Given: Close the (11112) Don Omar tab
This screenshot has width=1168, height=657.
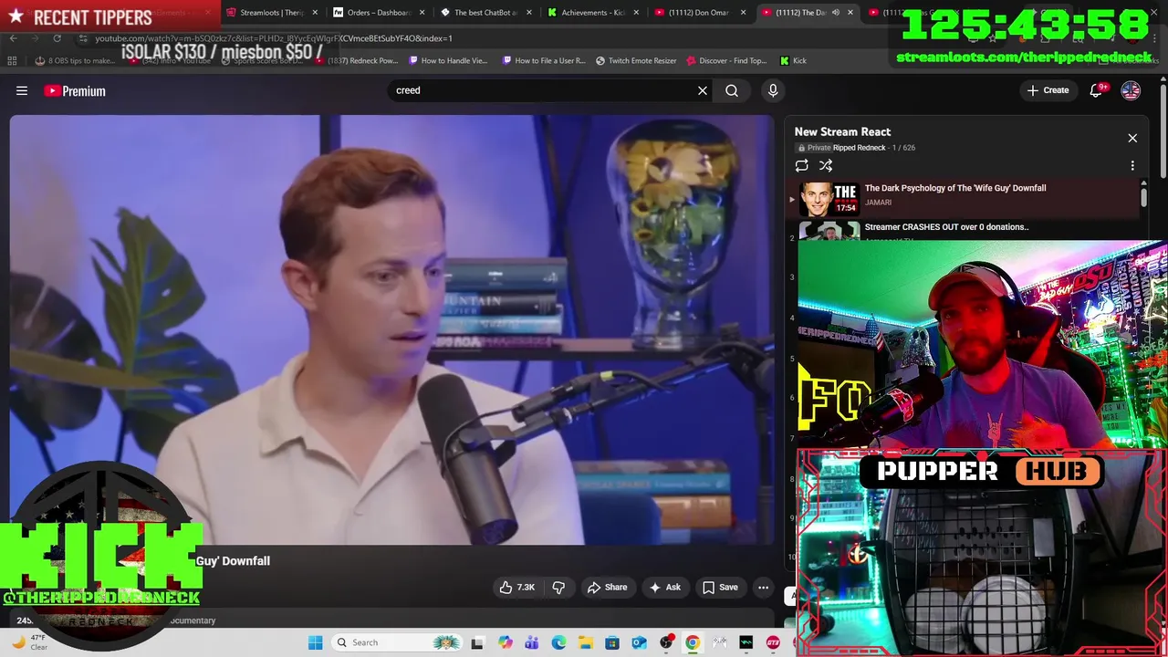Looking at the screenshot, I should coord(743,13).
